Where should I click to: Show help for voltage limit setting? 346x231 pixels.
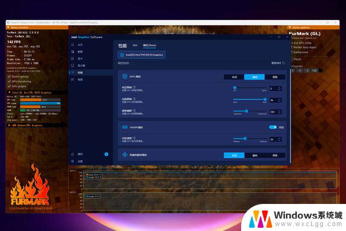point(134,87)
